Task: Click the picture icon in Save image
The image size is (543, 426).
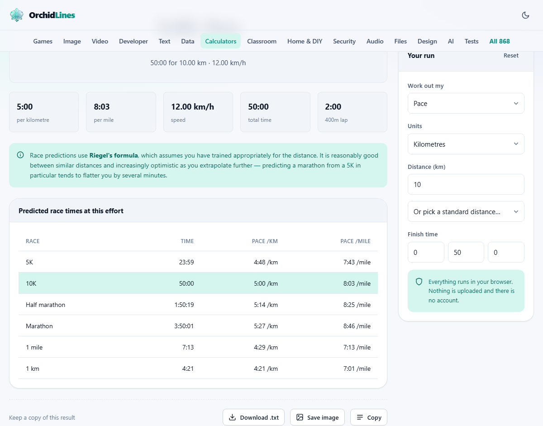Action: coord(300,417)
